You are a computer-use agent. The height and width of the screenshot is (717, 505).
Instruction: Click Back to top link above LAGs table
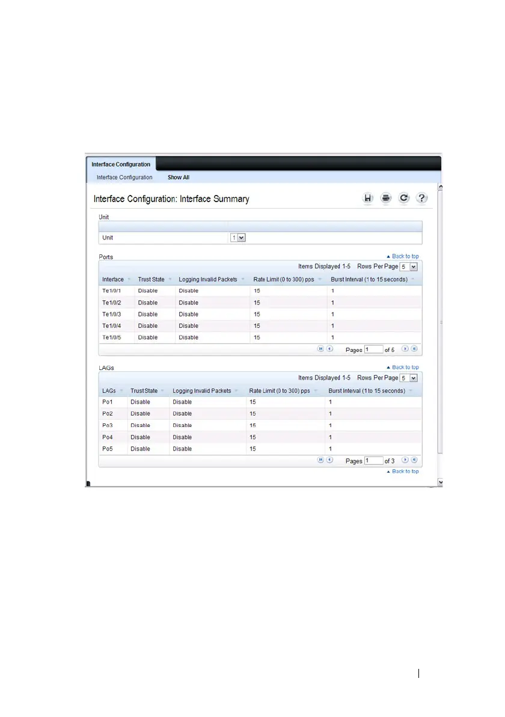405,367
